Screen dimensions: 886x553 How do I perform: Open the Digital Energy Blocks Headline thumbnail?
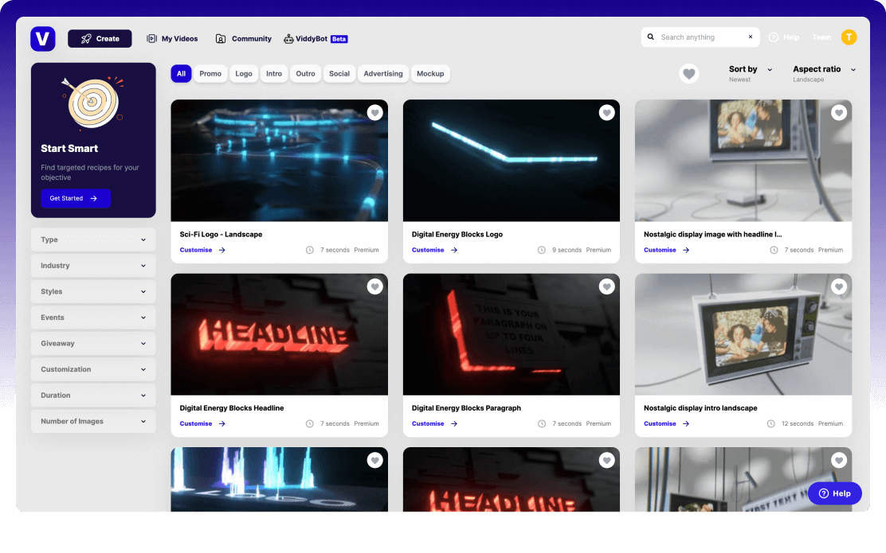tap(279, 334)
